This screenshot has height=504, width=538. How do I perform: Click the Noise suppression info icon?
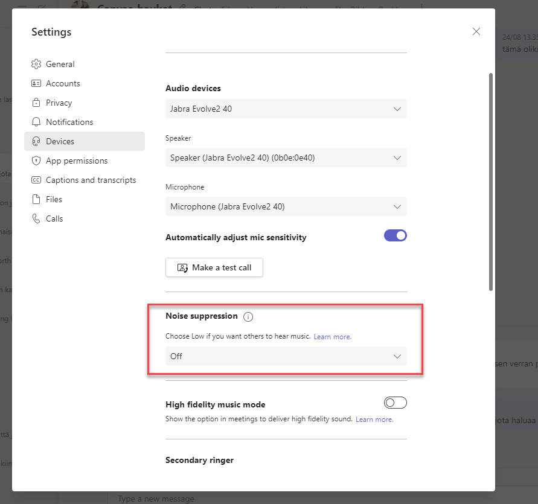pyautogui.click(x=248, y=316)
